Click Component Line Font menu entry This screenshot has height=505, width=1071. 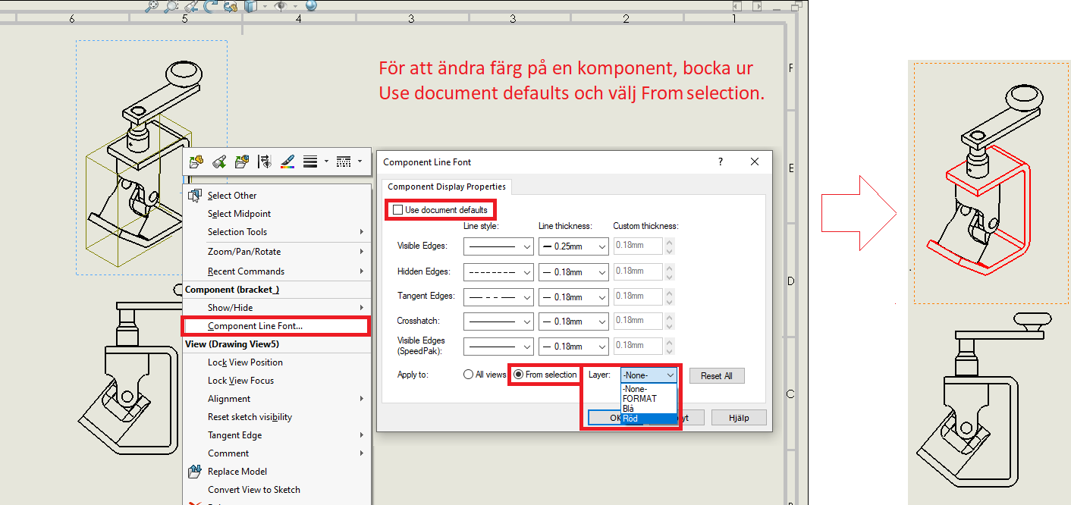[255, 326]
